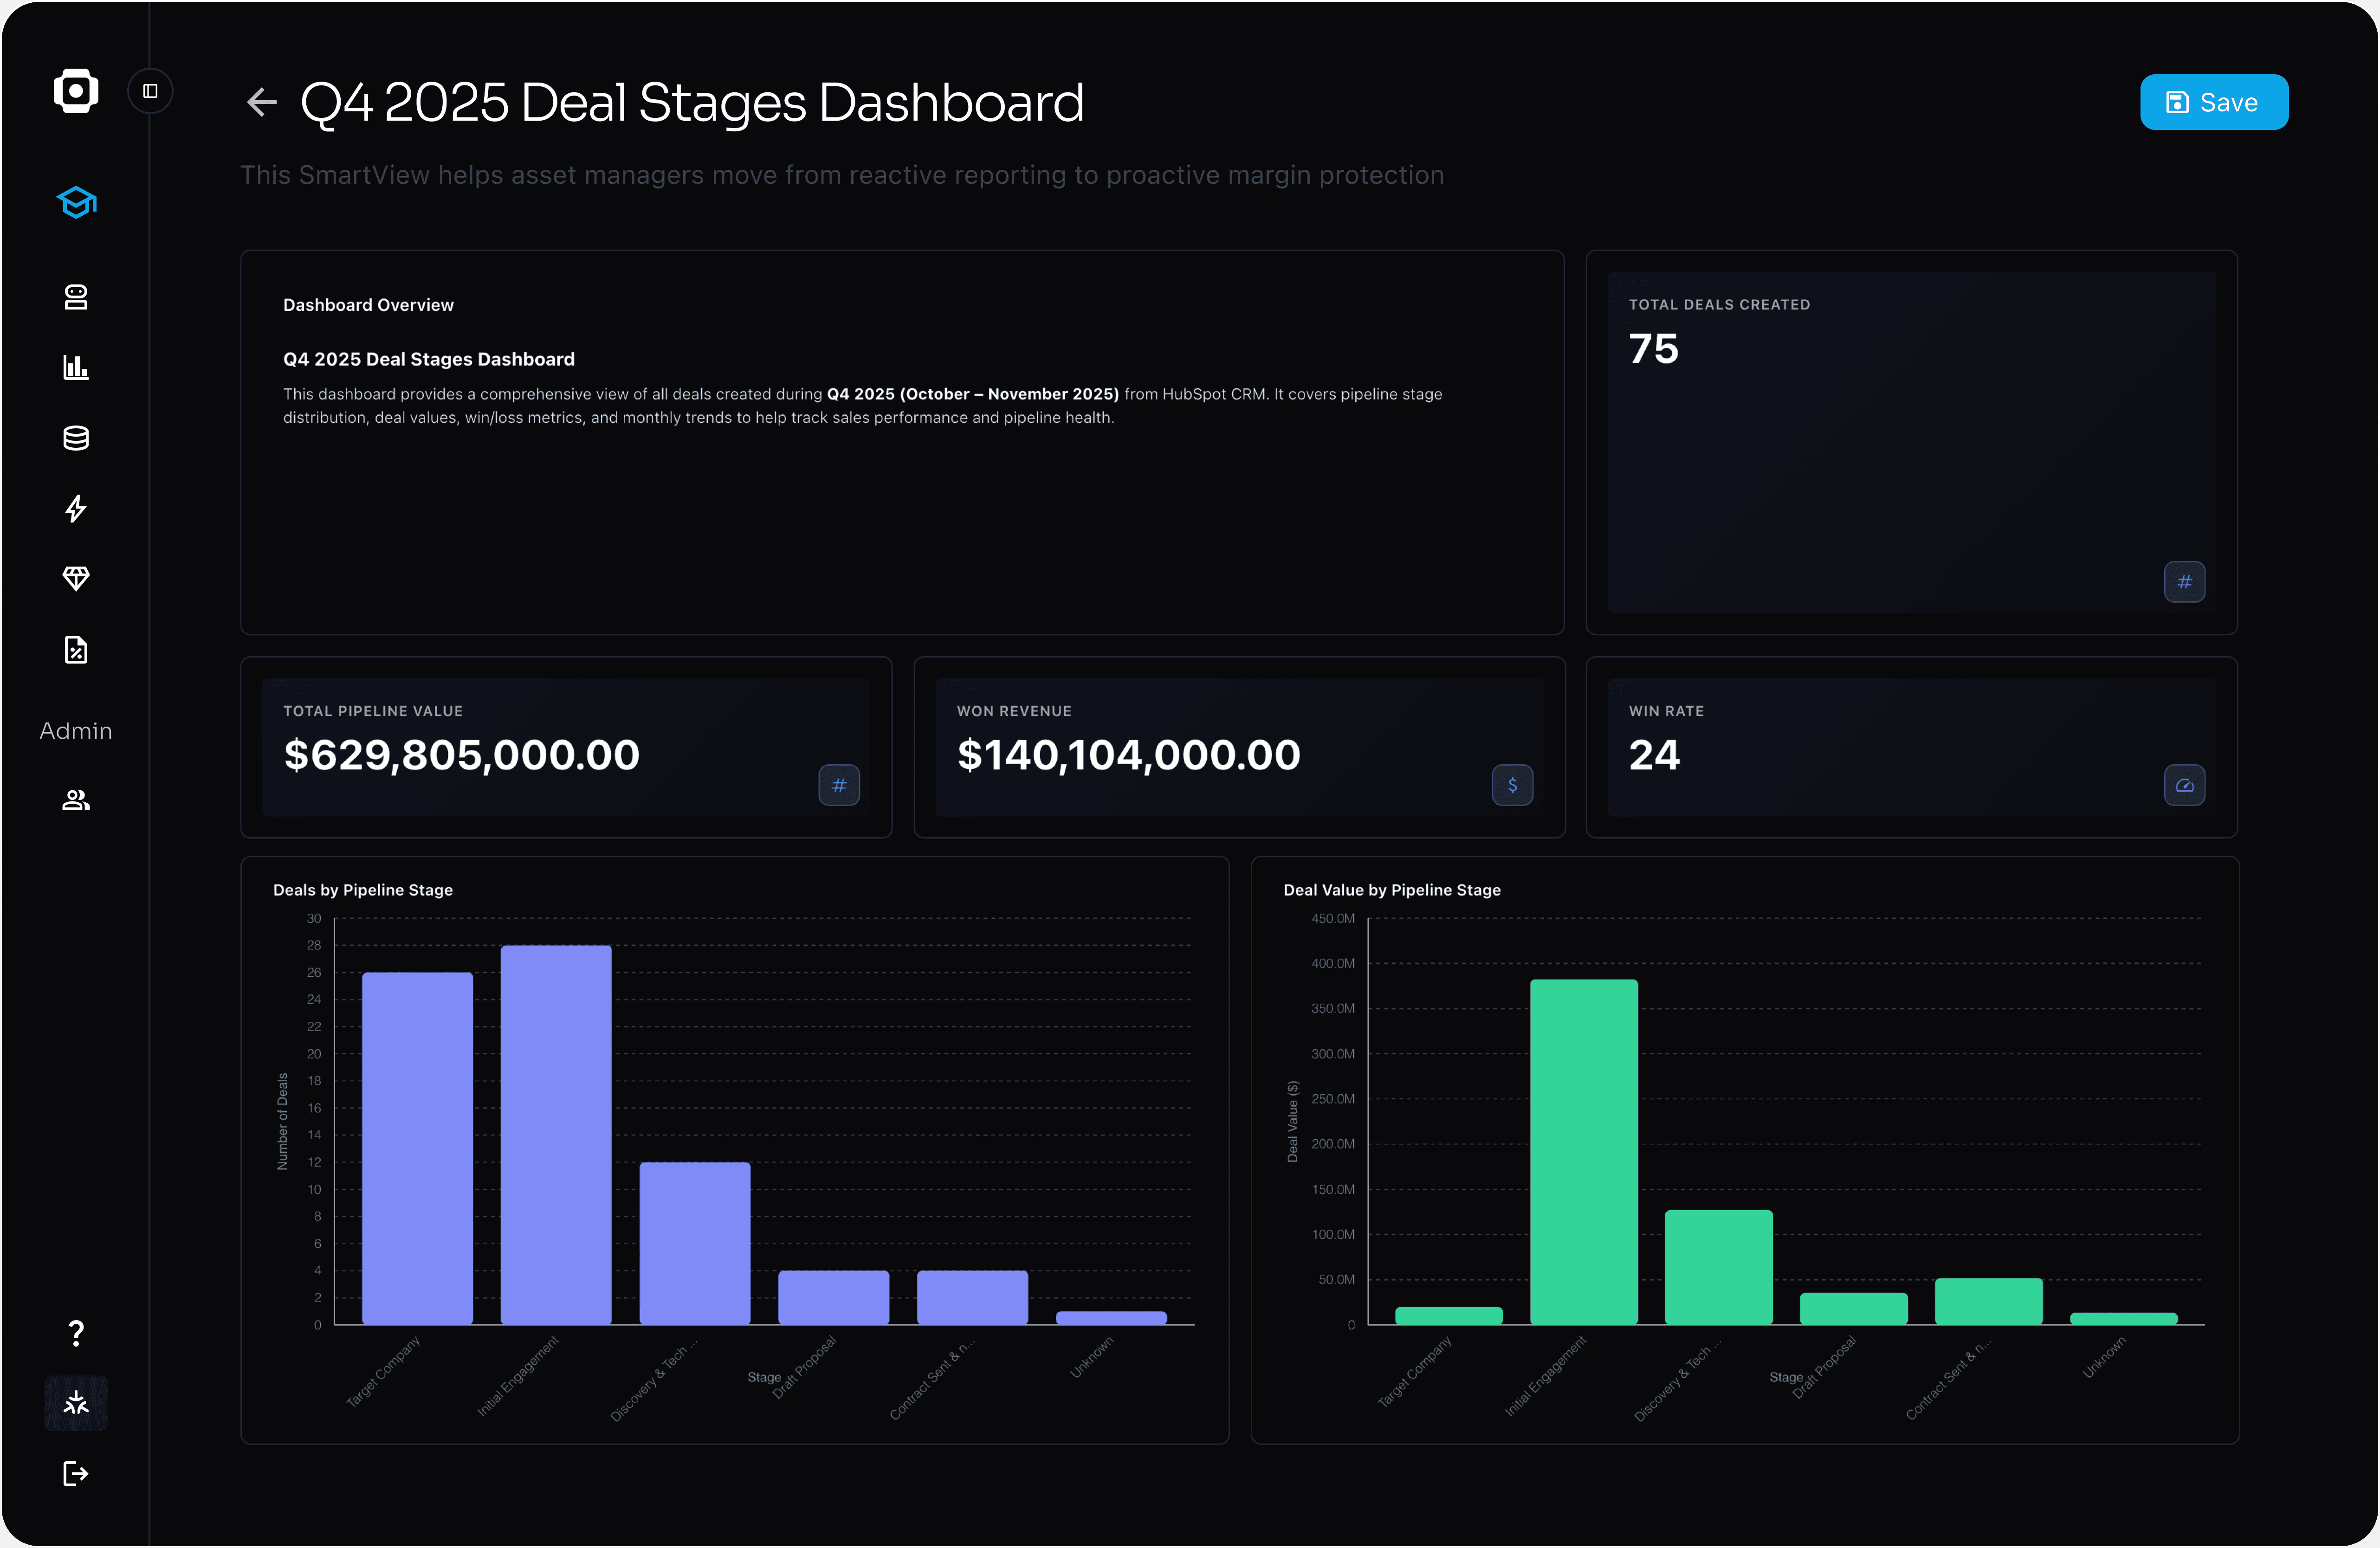The width and height of the screenshot is (2380, 1548).
Task: Select the Deals by Pipeline Stage chart
Action: pyautogui.click(x=735, y=1150)
